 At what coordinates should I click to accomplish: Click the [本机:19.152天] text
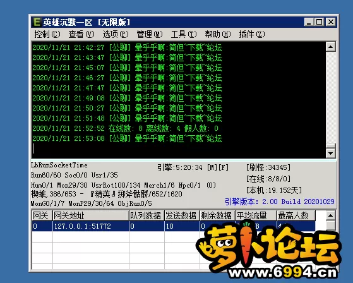tap(274, 191)
